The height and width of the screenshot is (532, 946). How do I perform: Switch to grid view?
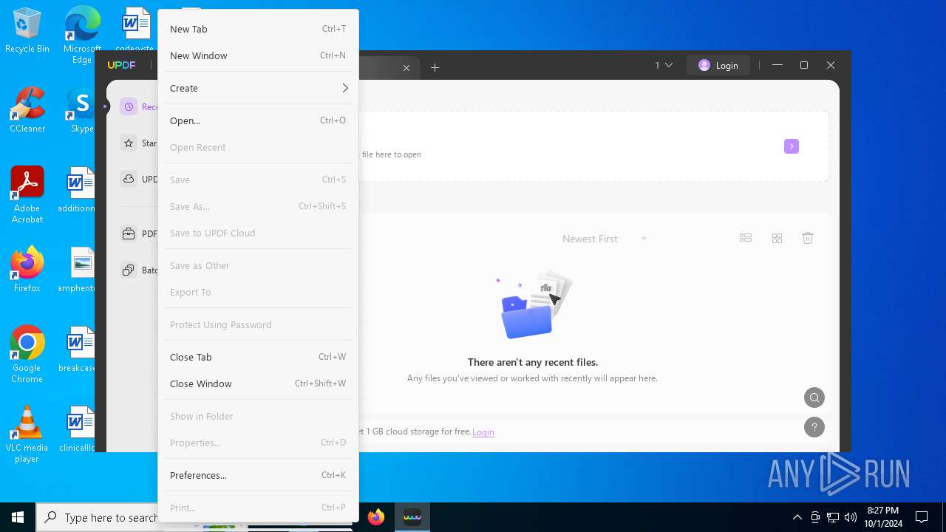pos(777,238)
